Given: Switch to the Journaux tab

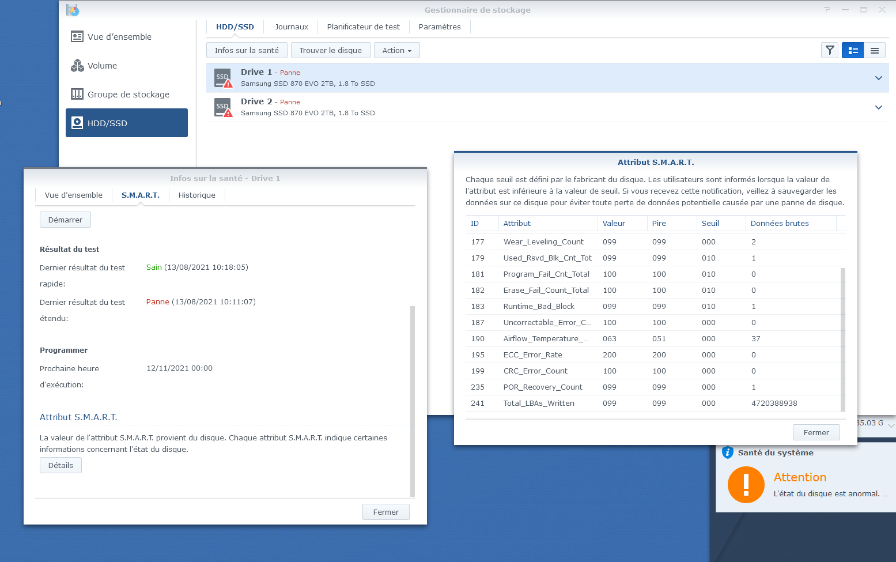Looking at the screenshot, I should (x=291, y=27).
